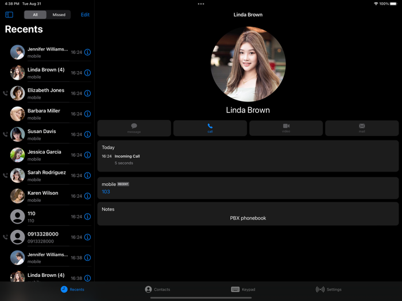Open info icon for Jessica Garcia

coord(87,155)
